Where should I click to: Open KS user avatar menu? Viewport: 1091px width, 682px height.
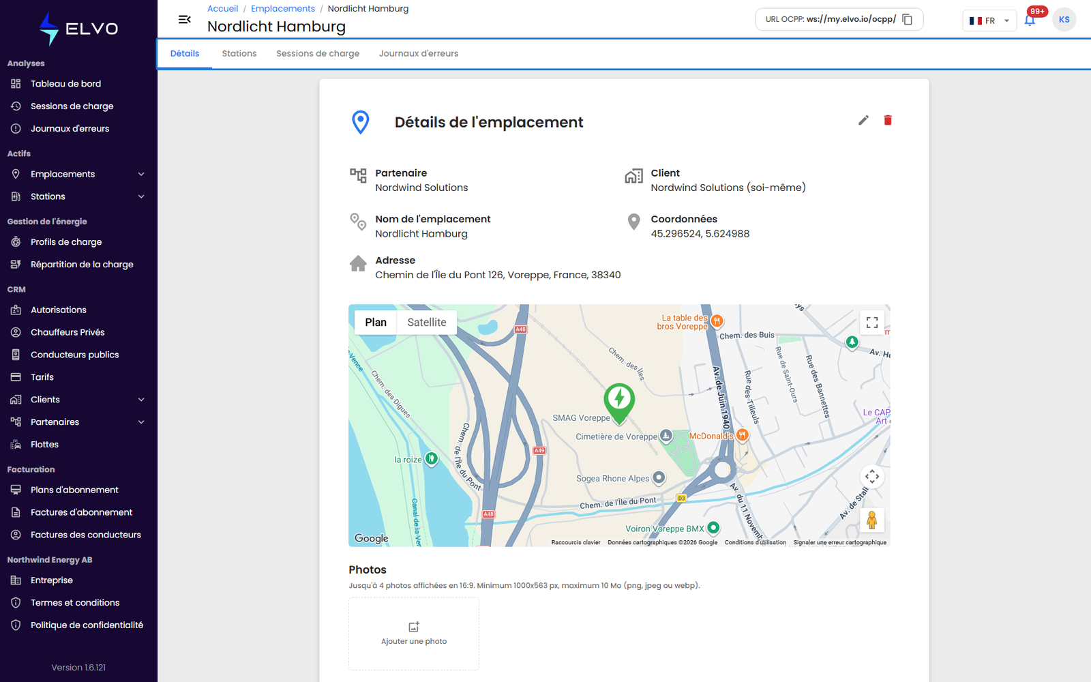tap(1064, 20)
